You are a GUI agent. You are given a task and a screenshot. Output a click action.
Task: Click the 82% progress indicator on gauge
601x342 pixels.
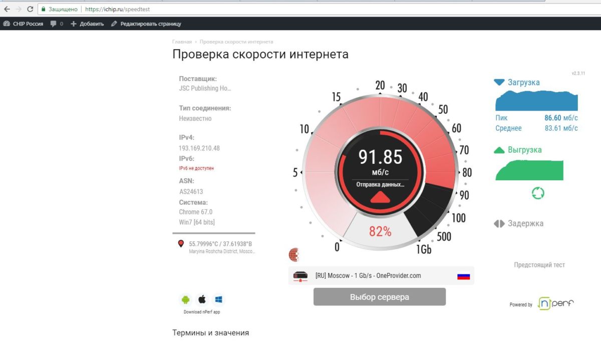pyautogui.click(x=380, y=231)
